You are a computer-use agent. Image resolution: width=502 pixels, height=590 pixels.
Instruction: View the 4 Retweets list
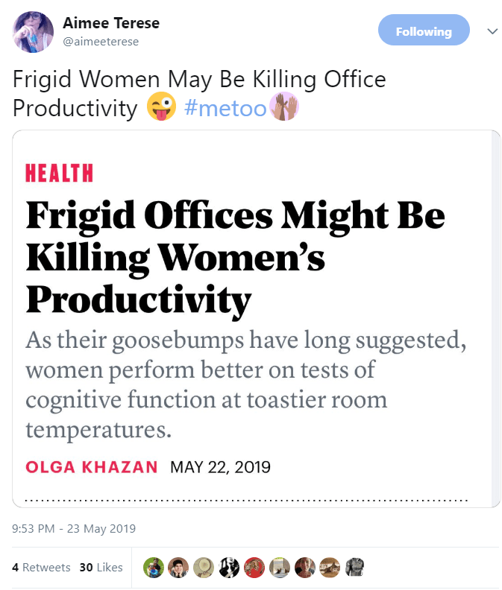(42, 567)
